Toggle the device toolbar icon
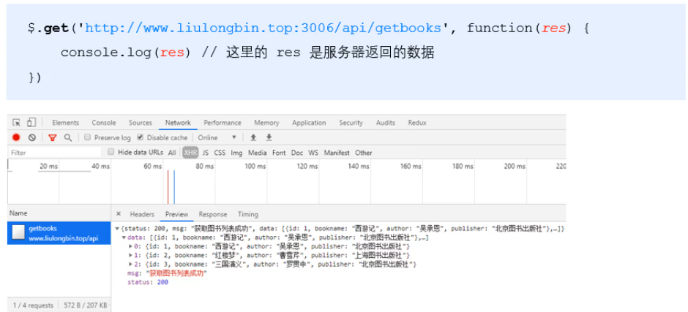688x312 pixels. pyautogui.click(x=31, y=123)
